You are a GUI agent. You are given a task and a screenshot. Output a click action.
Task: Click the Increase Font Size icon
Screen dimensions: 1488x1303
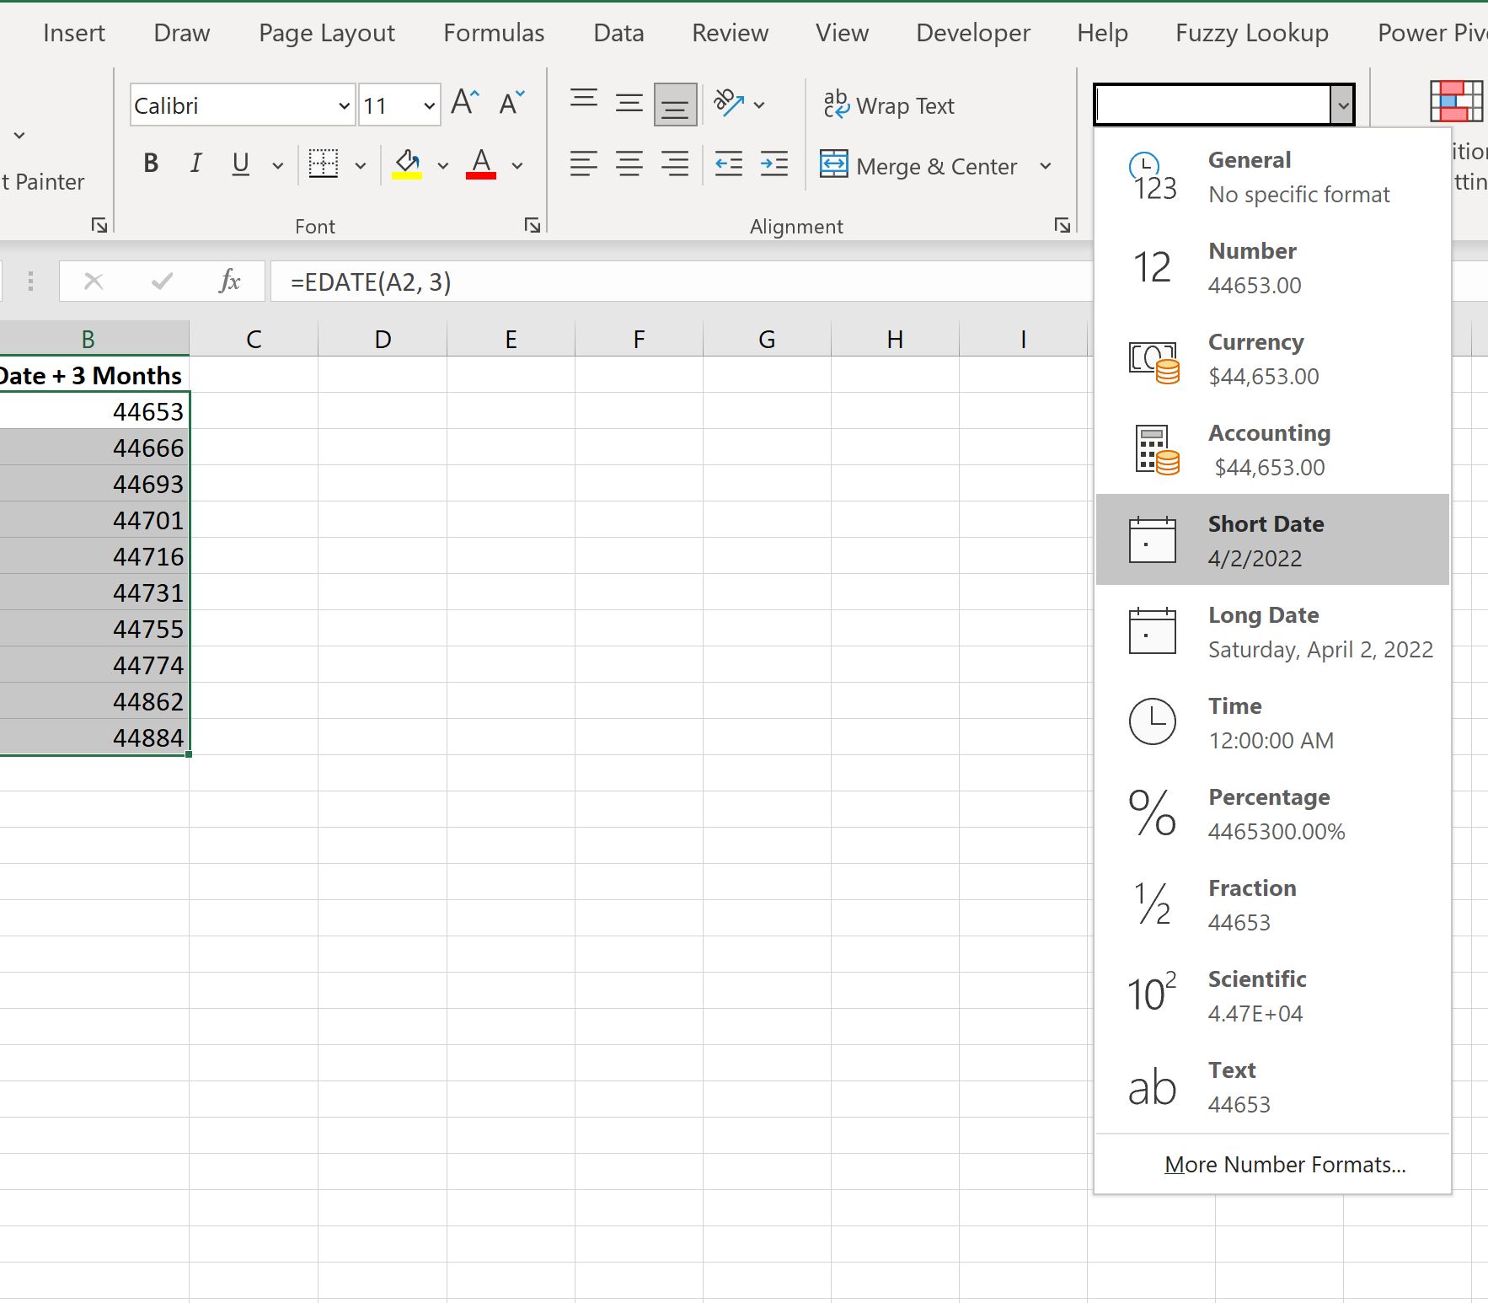pos(464,101)
